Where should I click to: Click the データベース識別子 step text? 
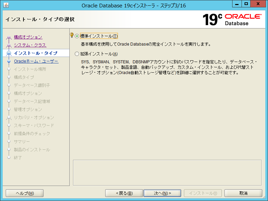point(32,85)
